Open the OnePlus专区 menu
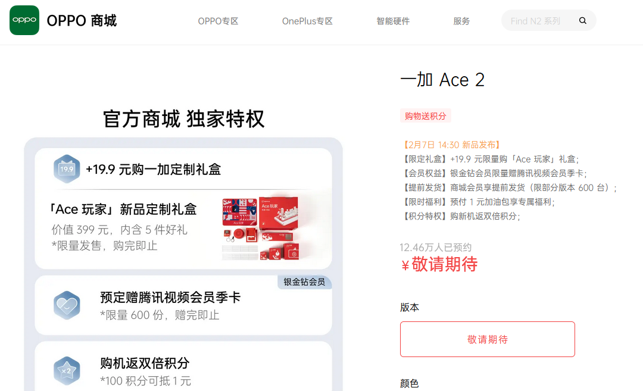Screen dimensions: 643x391 point(307,21)
